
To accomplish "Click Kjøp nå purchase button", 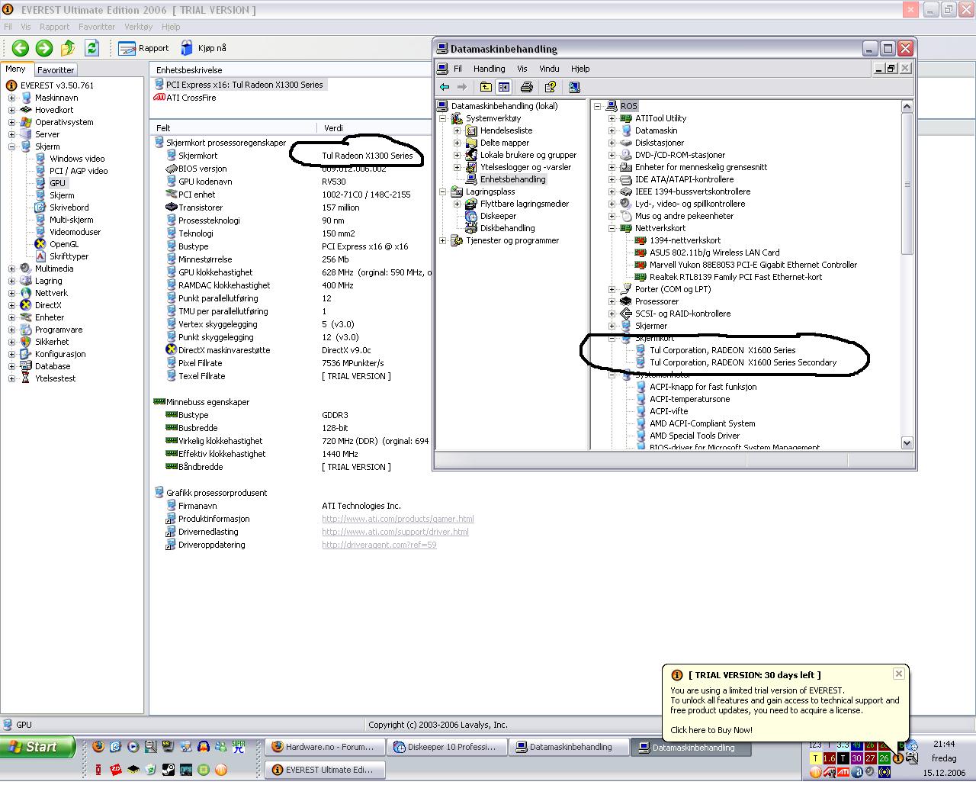I will [204, 48].
